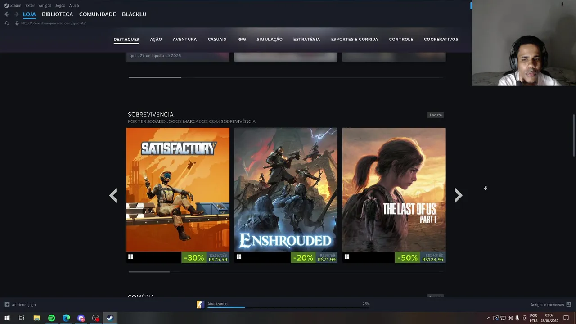Click the padlock icon beside the URL
The image size is (576, 324).
[x=17, y=23]
